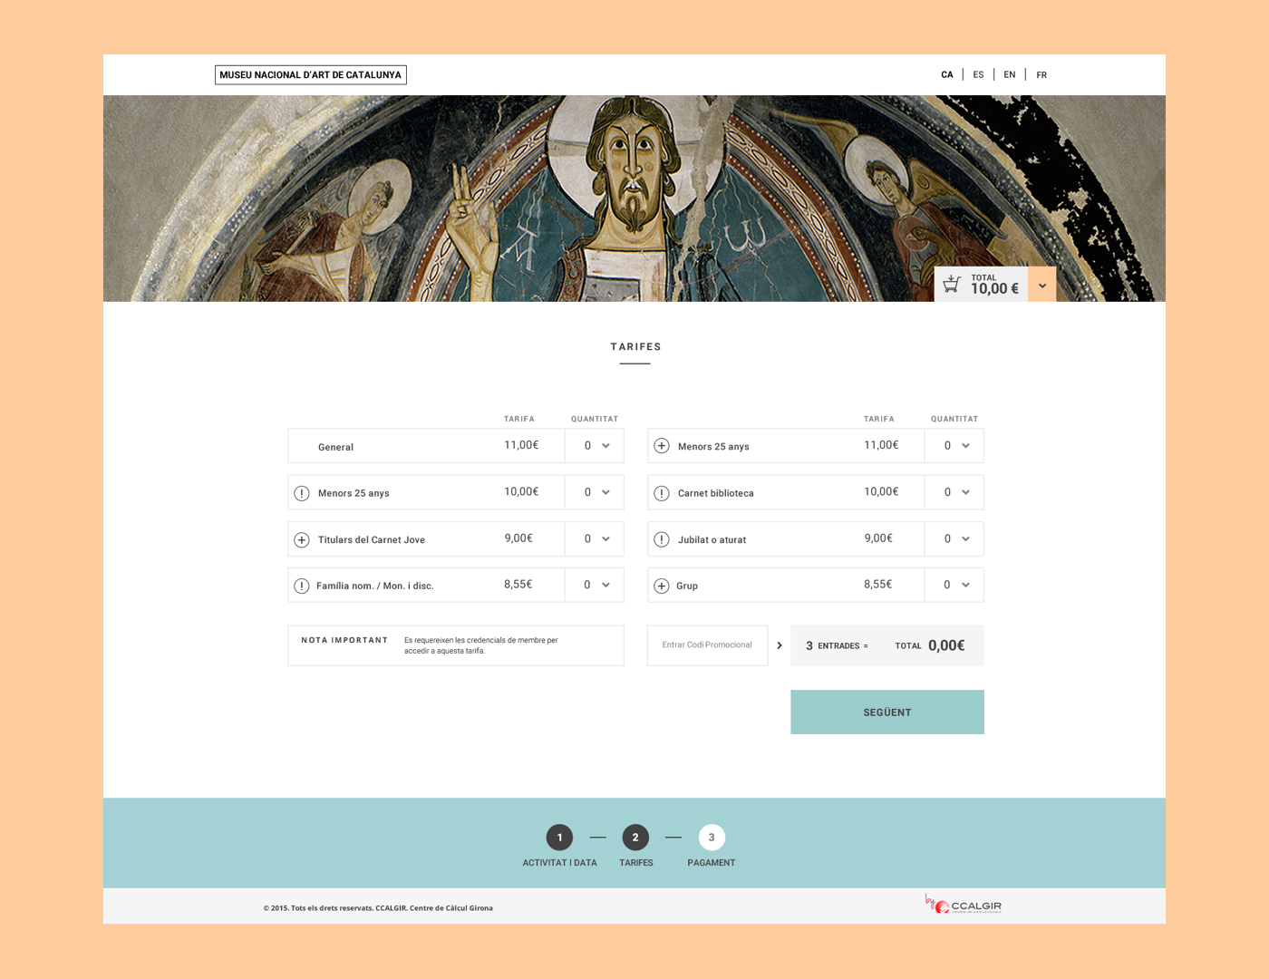
Task: Open quantity dropdown for Grup
Action: (954, 585)
